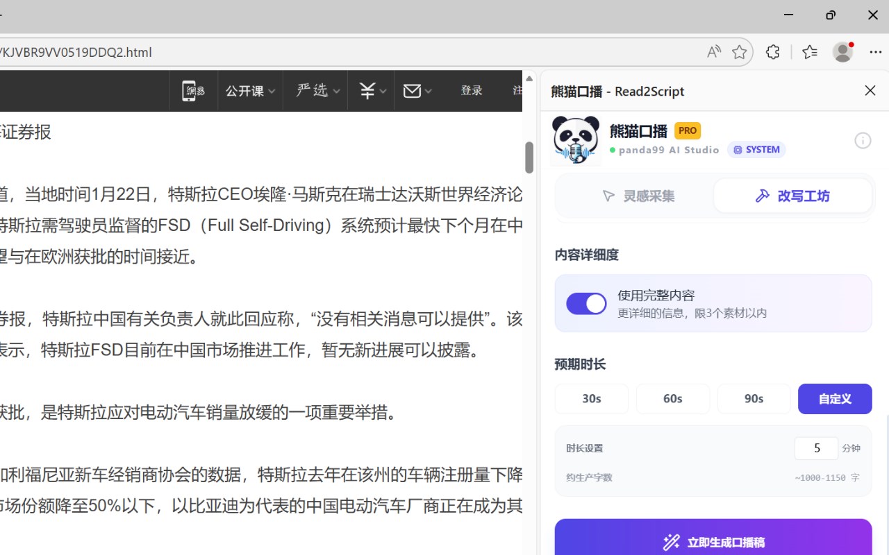Screen dimensions: 889x555
Task: Expand the 严选 dropdown
Action: pos(318,91)
